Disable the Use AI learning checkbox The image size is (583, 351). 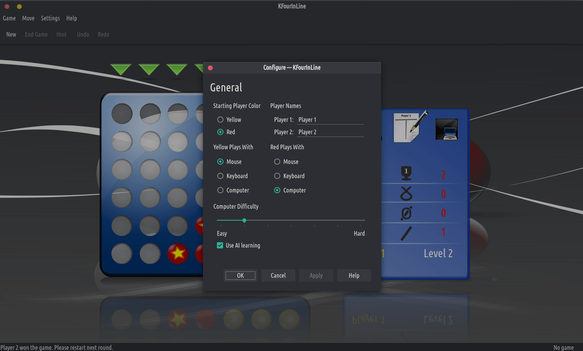220,245
